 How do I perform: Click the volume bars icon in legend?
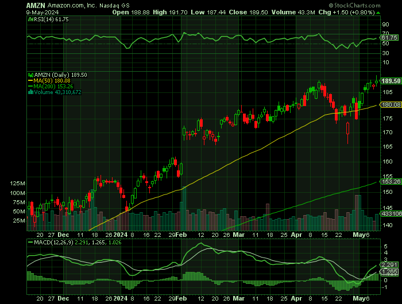(x=30, y=92)
